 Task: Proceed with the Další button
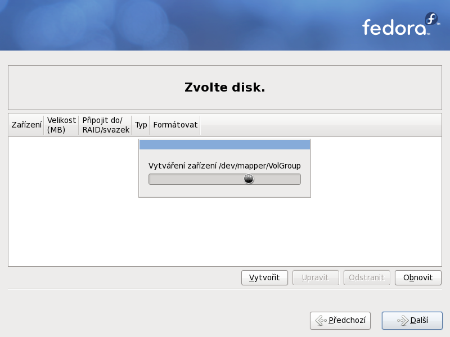[x=412, y=320]
